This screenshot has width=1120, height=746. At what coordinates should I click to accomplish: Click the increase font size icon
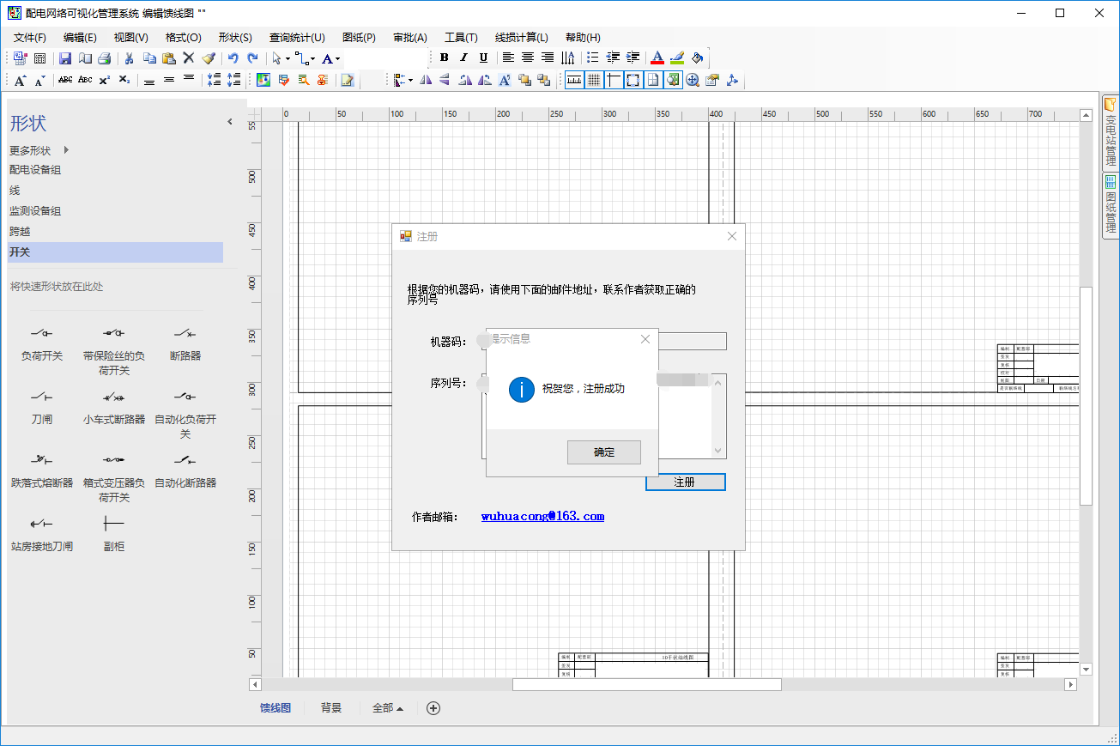tap(20, 80)
